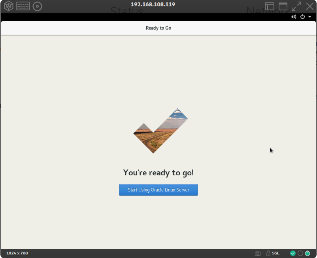Take a screenshot with camera icon

pyautogui.click(x=258, y=253)
